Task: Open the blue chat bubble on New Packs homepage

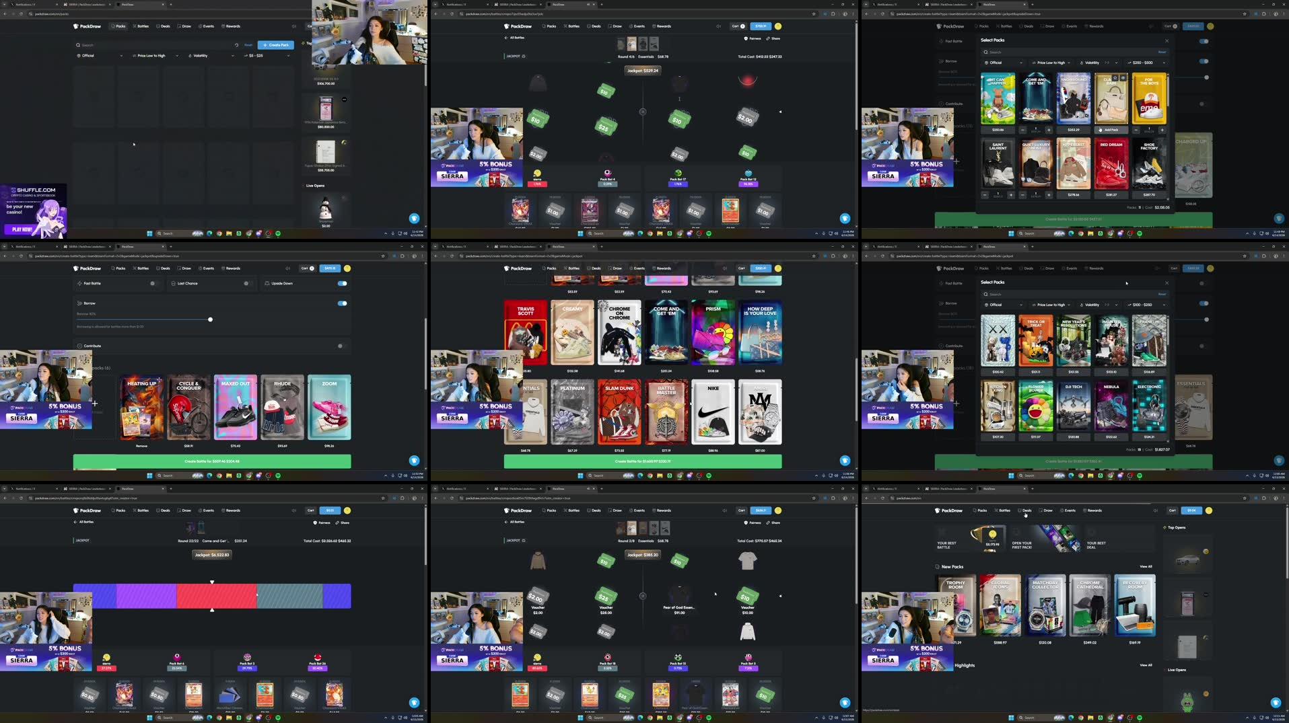Action: [1275, 702]
